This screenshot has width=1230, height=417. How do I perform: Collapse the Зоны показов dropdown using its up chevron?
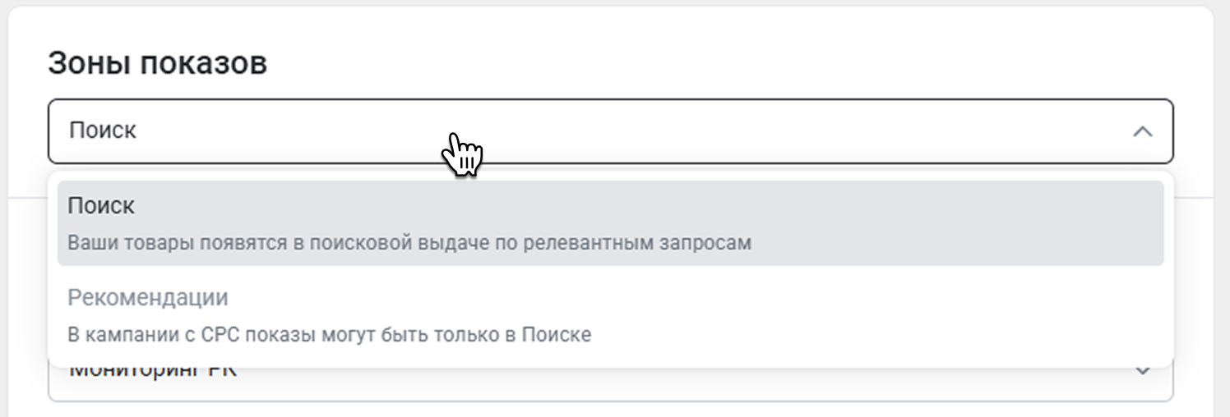coord(1142,131)
